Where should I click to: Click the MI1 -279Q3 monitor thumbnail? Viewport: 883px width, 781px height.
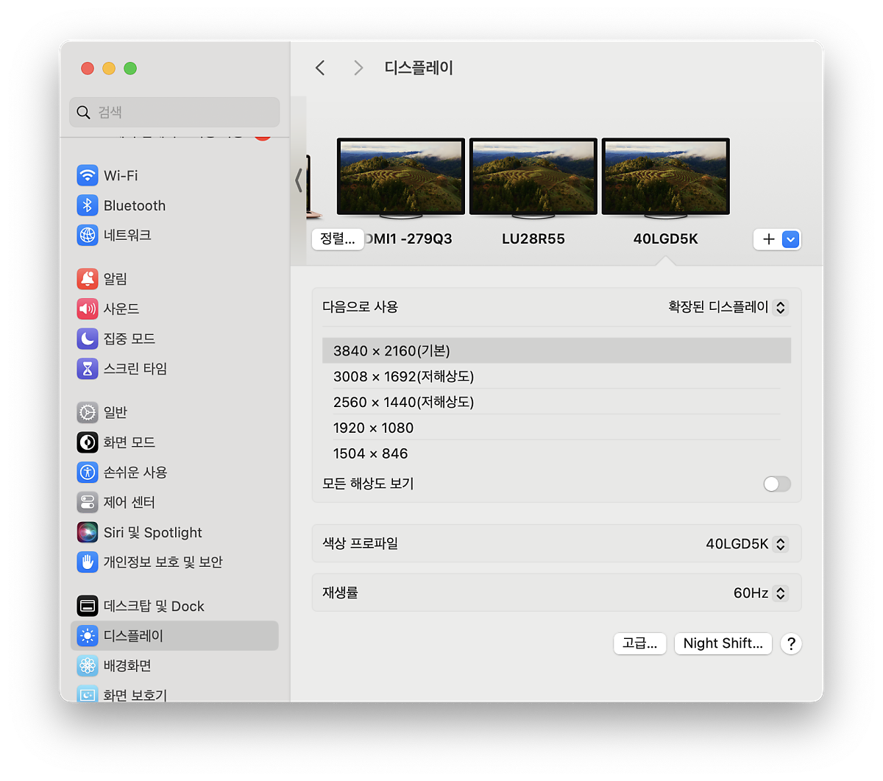coord(401,178)
